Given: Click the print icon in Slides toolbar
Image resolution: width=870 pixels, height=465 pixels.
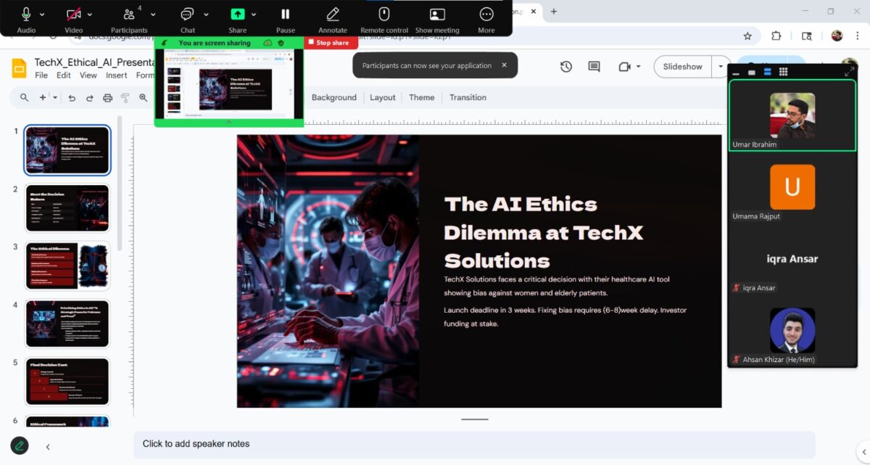Looking at the screenshot, I should pyautogui.click(x=108, y=98).
